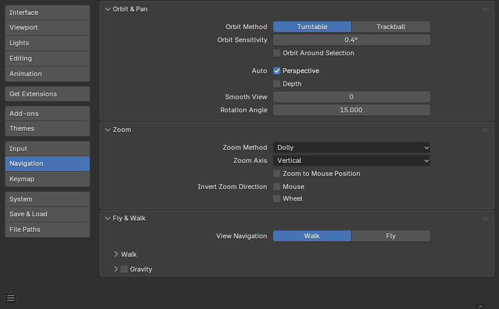Open the Interface preferences tab
The width and height of the screenshot is (499, 309).
point(48,12)
